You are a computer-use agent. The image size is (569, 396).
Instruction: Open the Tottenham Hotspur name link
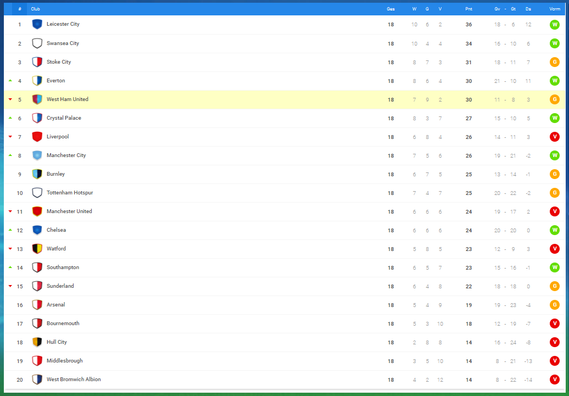(x=70, y=193)
